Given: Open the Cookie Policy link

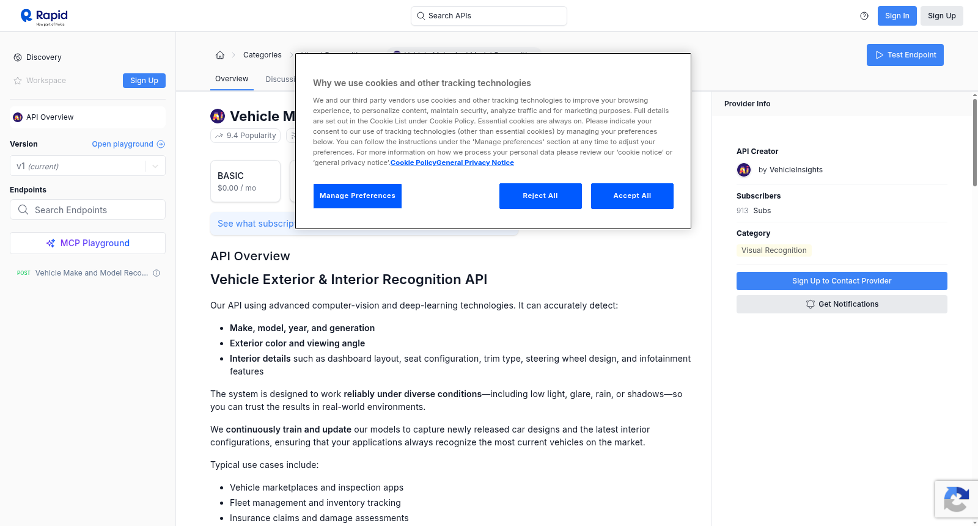Looking at the screenshot, I should point(413,163).
